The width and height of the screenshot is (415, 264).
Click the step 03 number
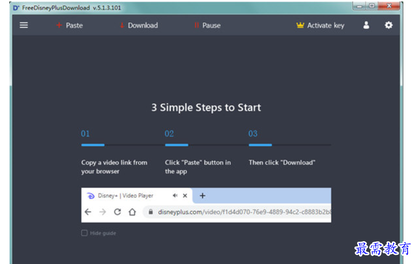pyautogui.click(x=253, y=134)
